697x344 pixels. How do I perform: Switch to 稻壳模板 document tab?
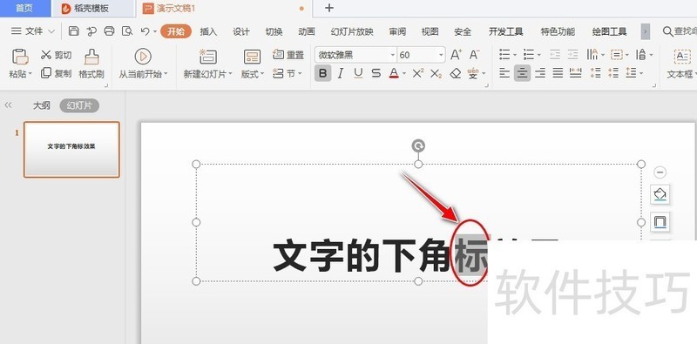tap(92, 9)
